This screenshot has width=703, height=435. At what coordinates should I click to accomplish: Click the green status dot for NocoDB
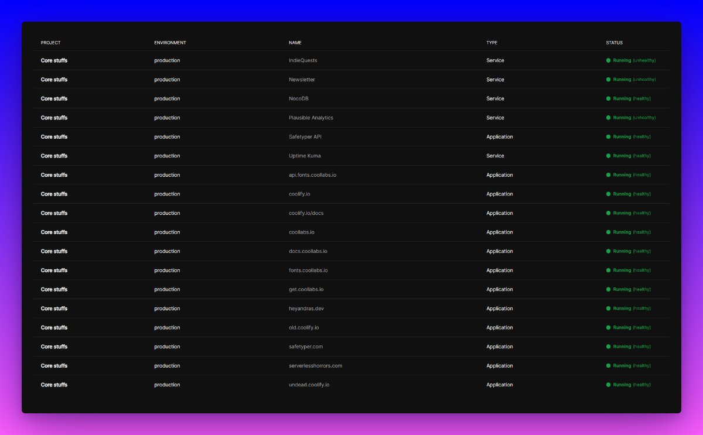[608, 98]
